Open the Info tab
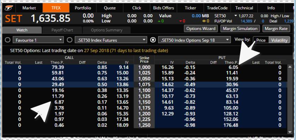Screen dimensions: 296x140 271,8
